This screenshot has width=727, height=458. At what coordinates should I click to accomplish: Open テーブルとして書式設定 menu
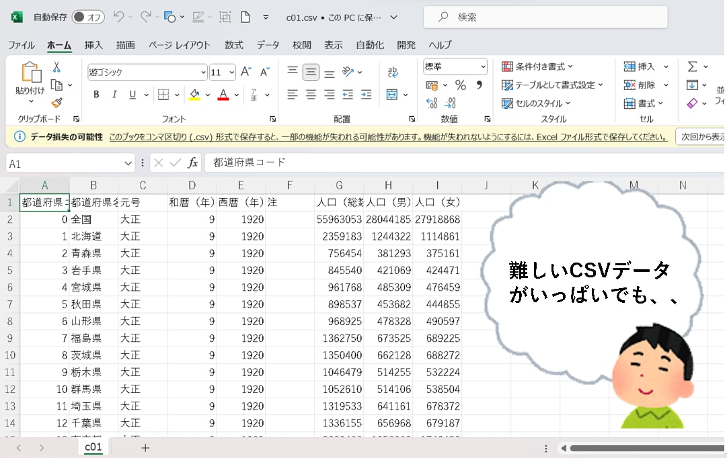tap(552, 85)
